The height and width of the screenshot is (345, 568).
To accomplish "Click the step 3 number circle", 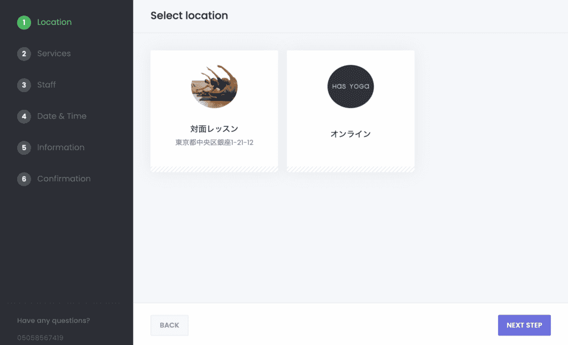I will click(x=24, y=85).
